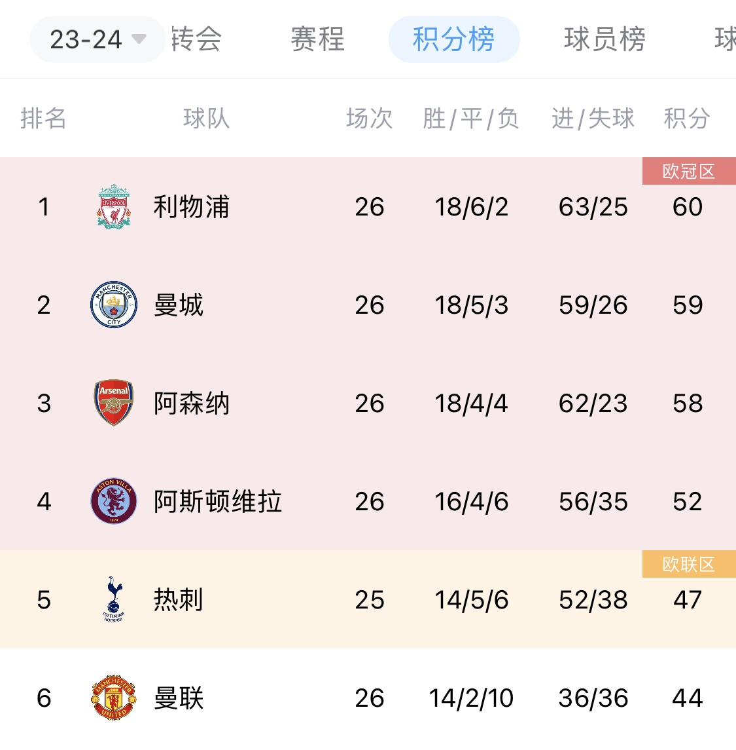This screenshot has height=750, width=736.
Task: Go to the 转会 tab
Action: [196, 39]
